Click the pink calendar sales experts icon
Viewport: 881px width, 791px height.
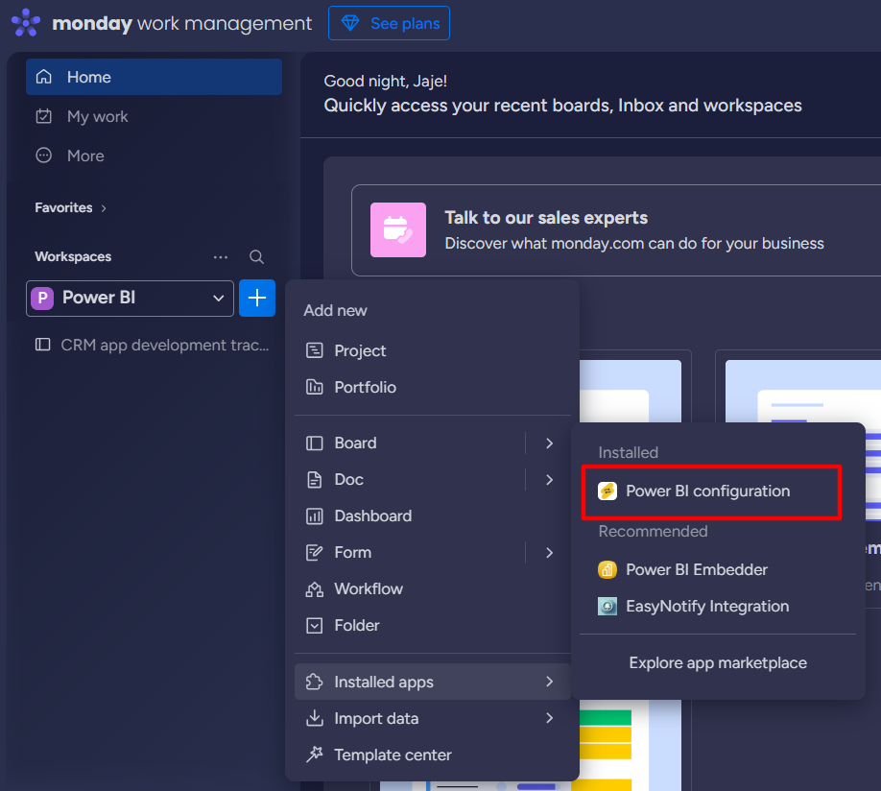coord(398,230)
